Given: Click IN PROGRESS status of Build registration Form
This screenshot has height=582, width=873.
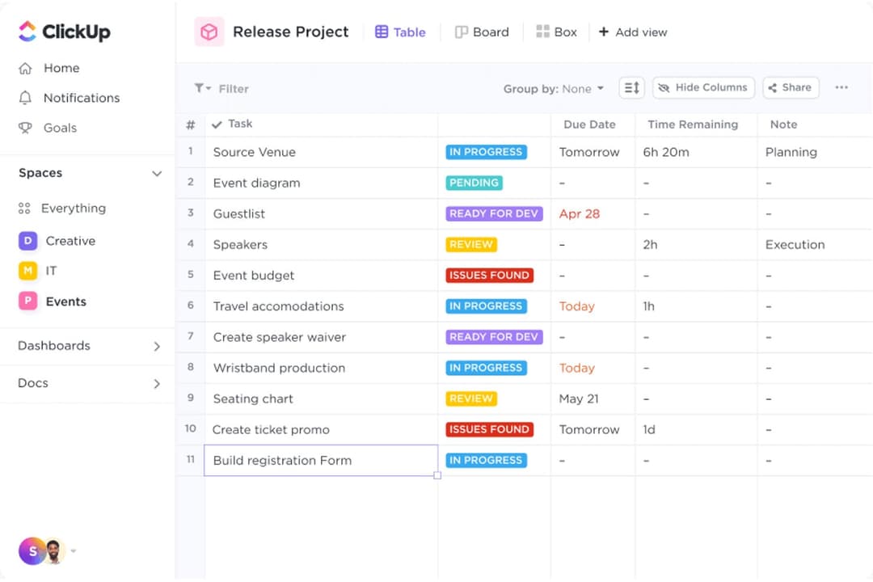Looking at the screenshot, I should point(486,461).
